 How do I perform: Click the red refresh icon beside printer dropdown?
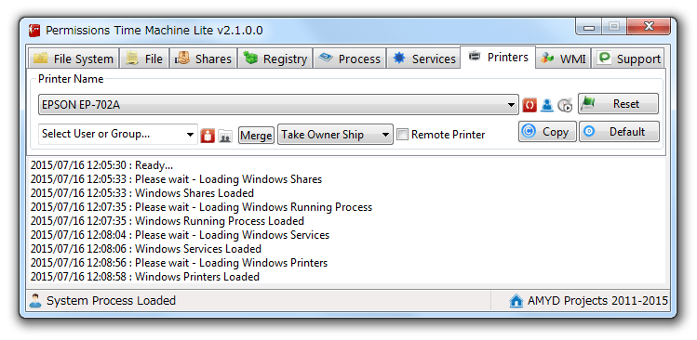point(529,105)
